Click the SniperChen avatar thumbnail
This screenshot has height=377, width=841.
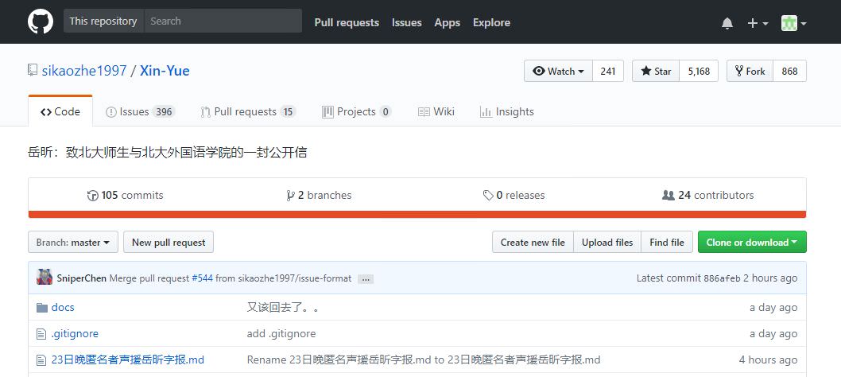tap(45, 278)
